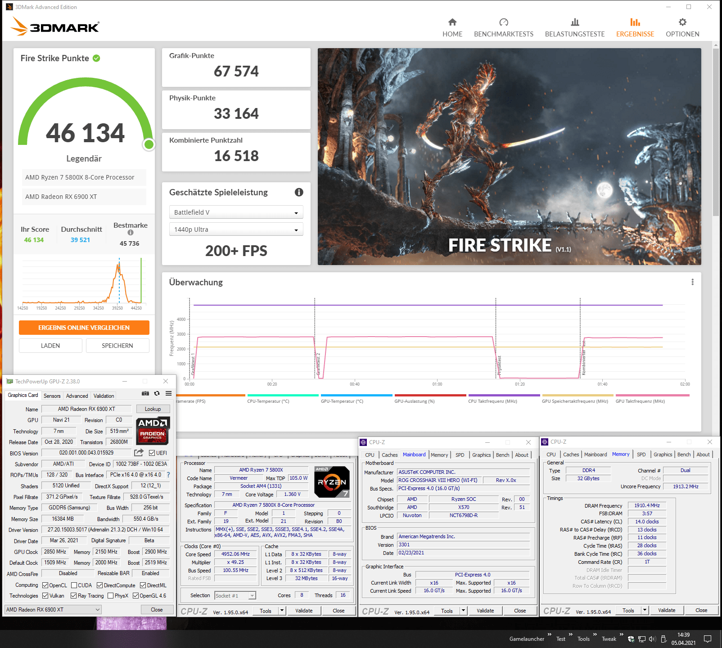
Task: Open the Caches tab in CPU-Z Mainboard window
Action: pos(389,455)
